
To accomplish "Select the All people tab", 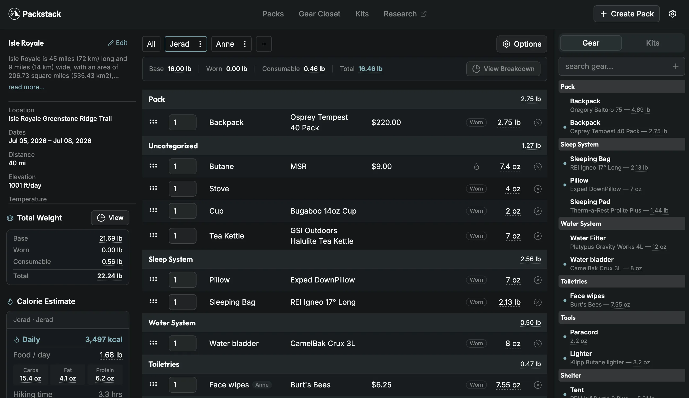I will point(151,44).
